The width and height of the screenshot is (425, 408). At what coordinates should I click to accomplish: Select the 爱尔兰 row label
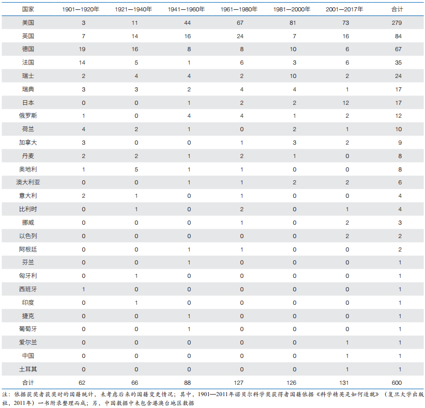(28, 342)
